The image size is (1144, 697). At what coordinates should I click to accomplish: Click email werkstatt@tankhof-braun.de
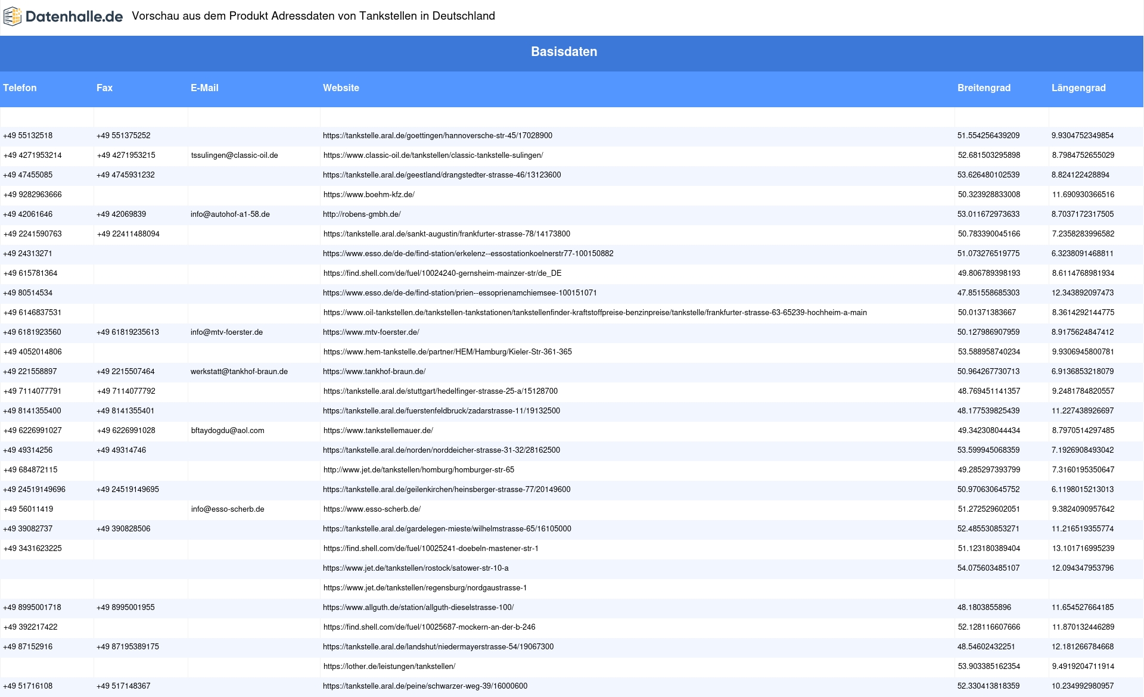(239, 372)
